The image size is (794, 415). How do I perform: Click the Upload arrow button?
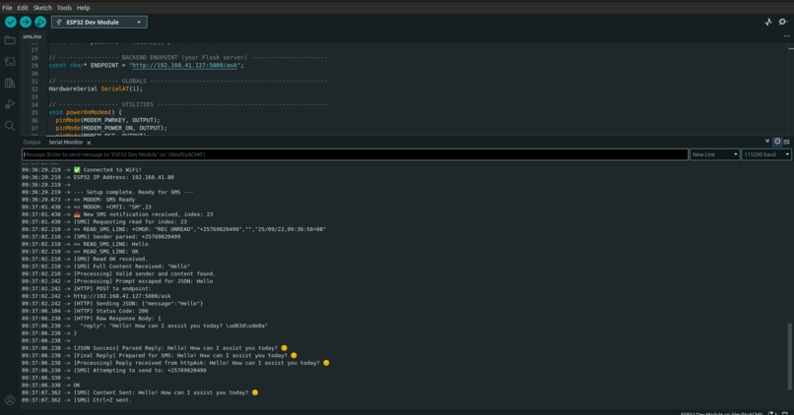tap(26, 22)
